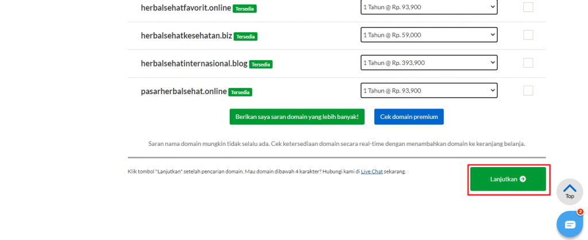Open the Live Chat link
This screenshot has width=588, height=240.
[372, 172]
